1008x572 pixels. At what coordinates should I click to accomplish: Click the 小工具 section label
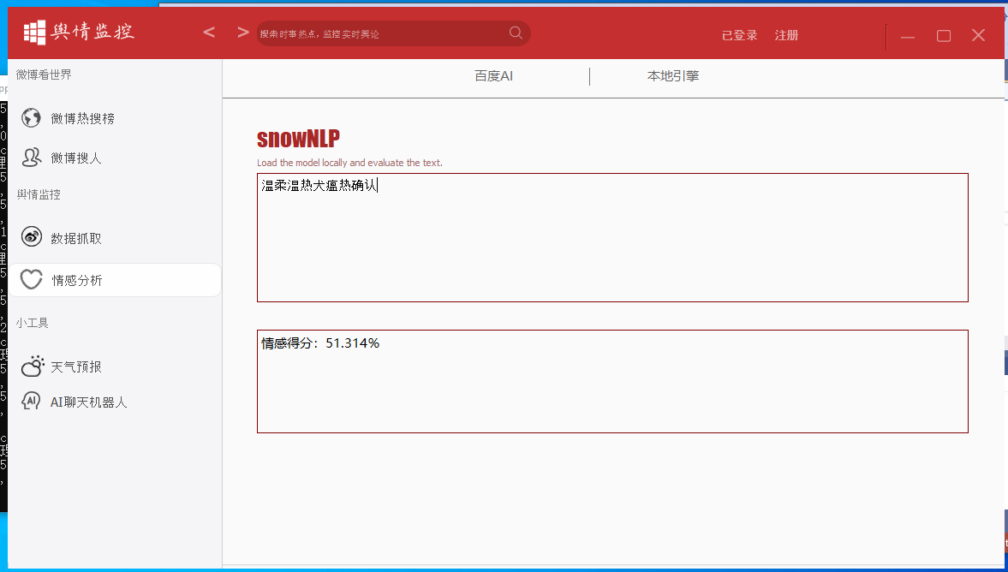point(33,323)
